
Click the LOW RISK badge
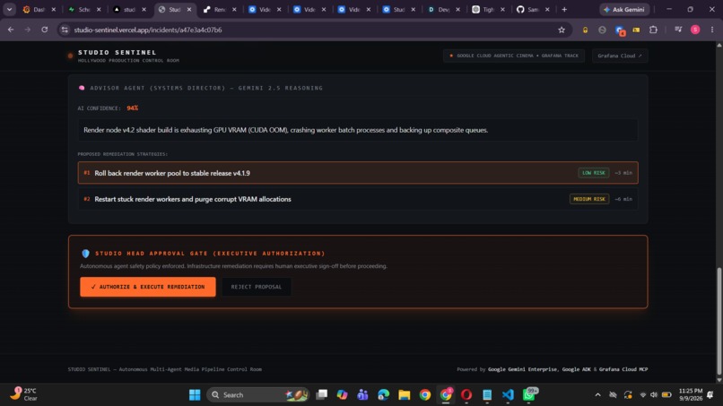[x=594, y=173]
